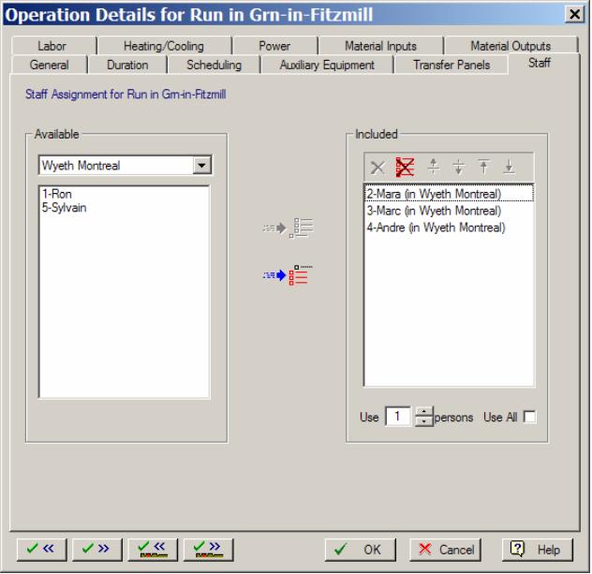This screenshot has width=592, height=574.
Task: Enable the Use All checkbox
Action: (530, 417)
